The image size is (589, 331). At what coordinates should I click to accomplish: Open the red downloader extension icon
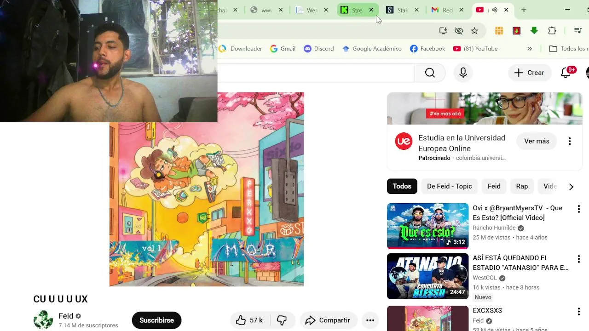point(517,31)
